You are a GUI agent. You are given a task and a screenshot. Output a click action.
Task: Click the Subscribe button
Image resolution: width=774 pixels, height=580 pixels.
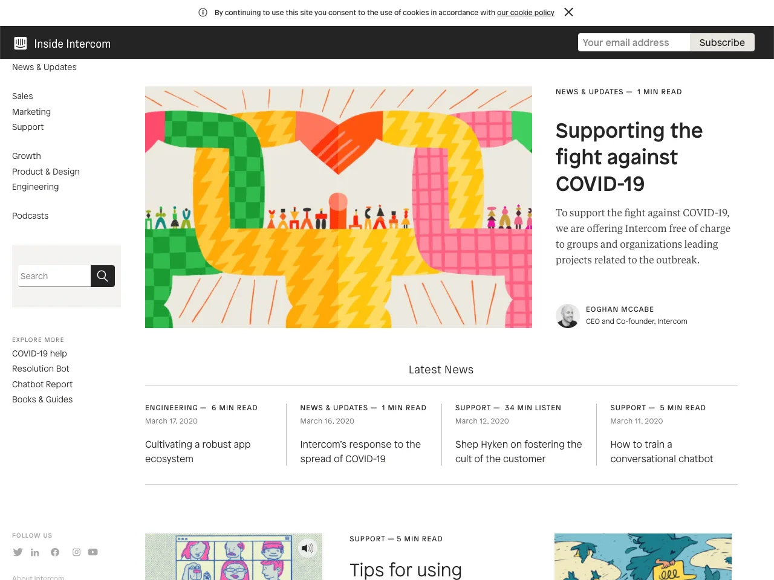pos(722,42)
